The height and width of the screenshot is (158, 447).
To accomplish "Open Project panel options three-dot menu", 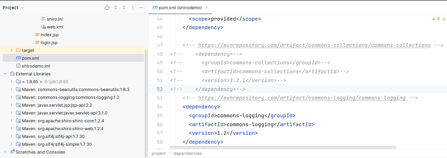I will (x=133, y=8).
